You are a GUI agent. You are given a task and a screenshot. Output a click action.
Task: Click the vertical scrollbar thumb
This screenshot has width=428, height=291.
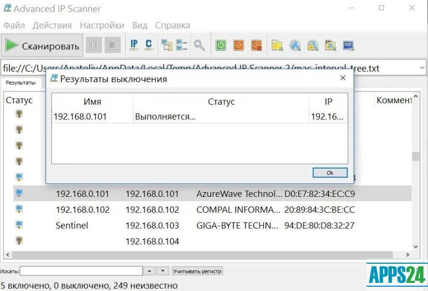416,156
